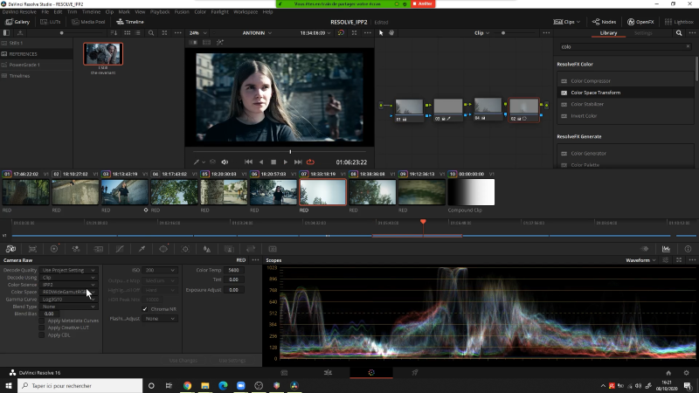Open Lightbox view
699x393 pixels.
(x=679, y=22)
